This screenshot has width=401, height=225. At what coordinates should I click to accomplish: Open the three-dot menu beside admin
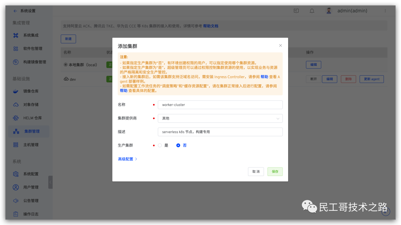coord(385,11)
